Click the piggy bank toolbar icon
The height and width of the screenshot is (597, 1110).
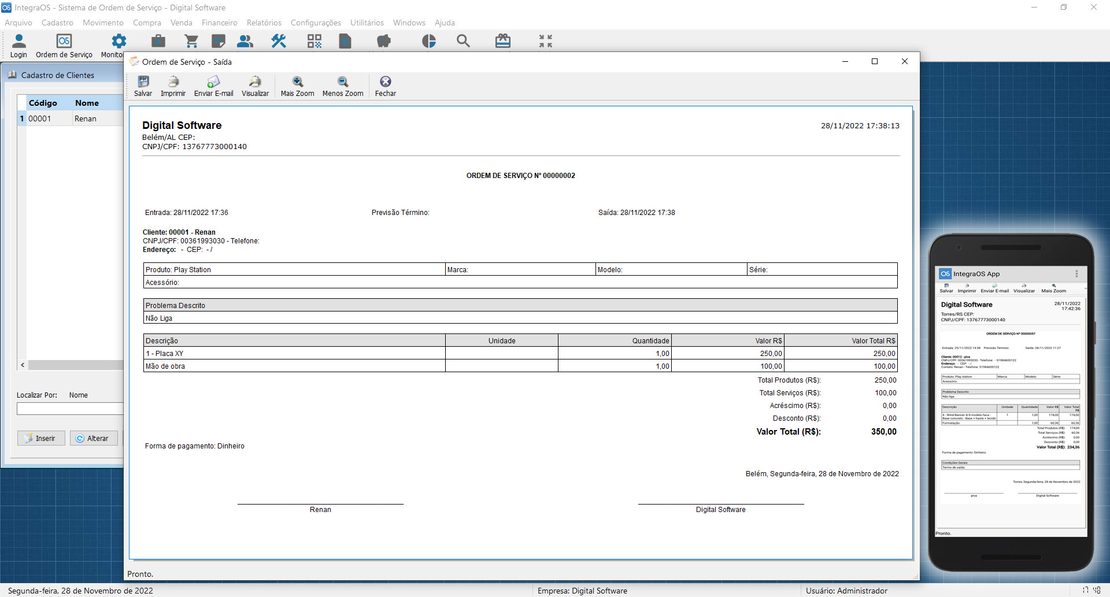pos(384,41)
